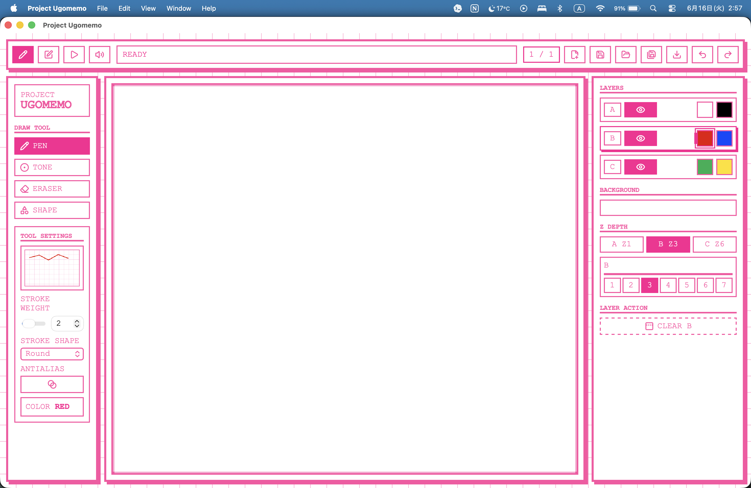Adjust the stroke weight slider
Screen dimensions: 751x488
tap(33, 323)
